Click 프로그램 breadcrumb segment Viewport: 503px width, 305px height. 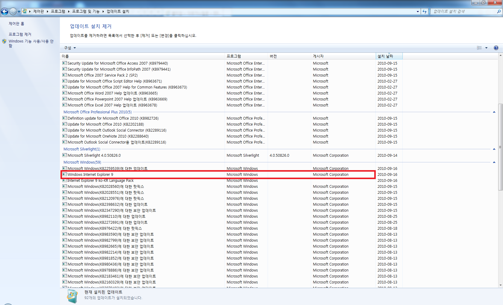(58, 11)
